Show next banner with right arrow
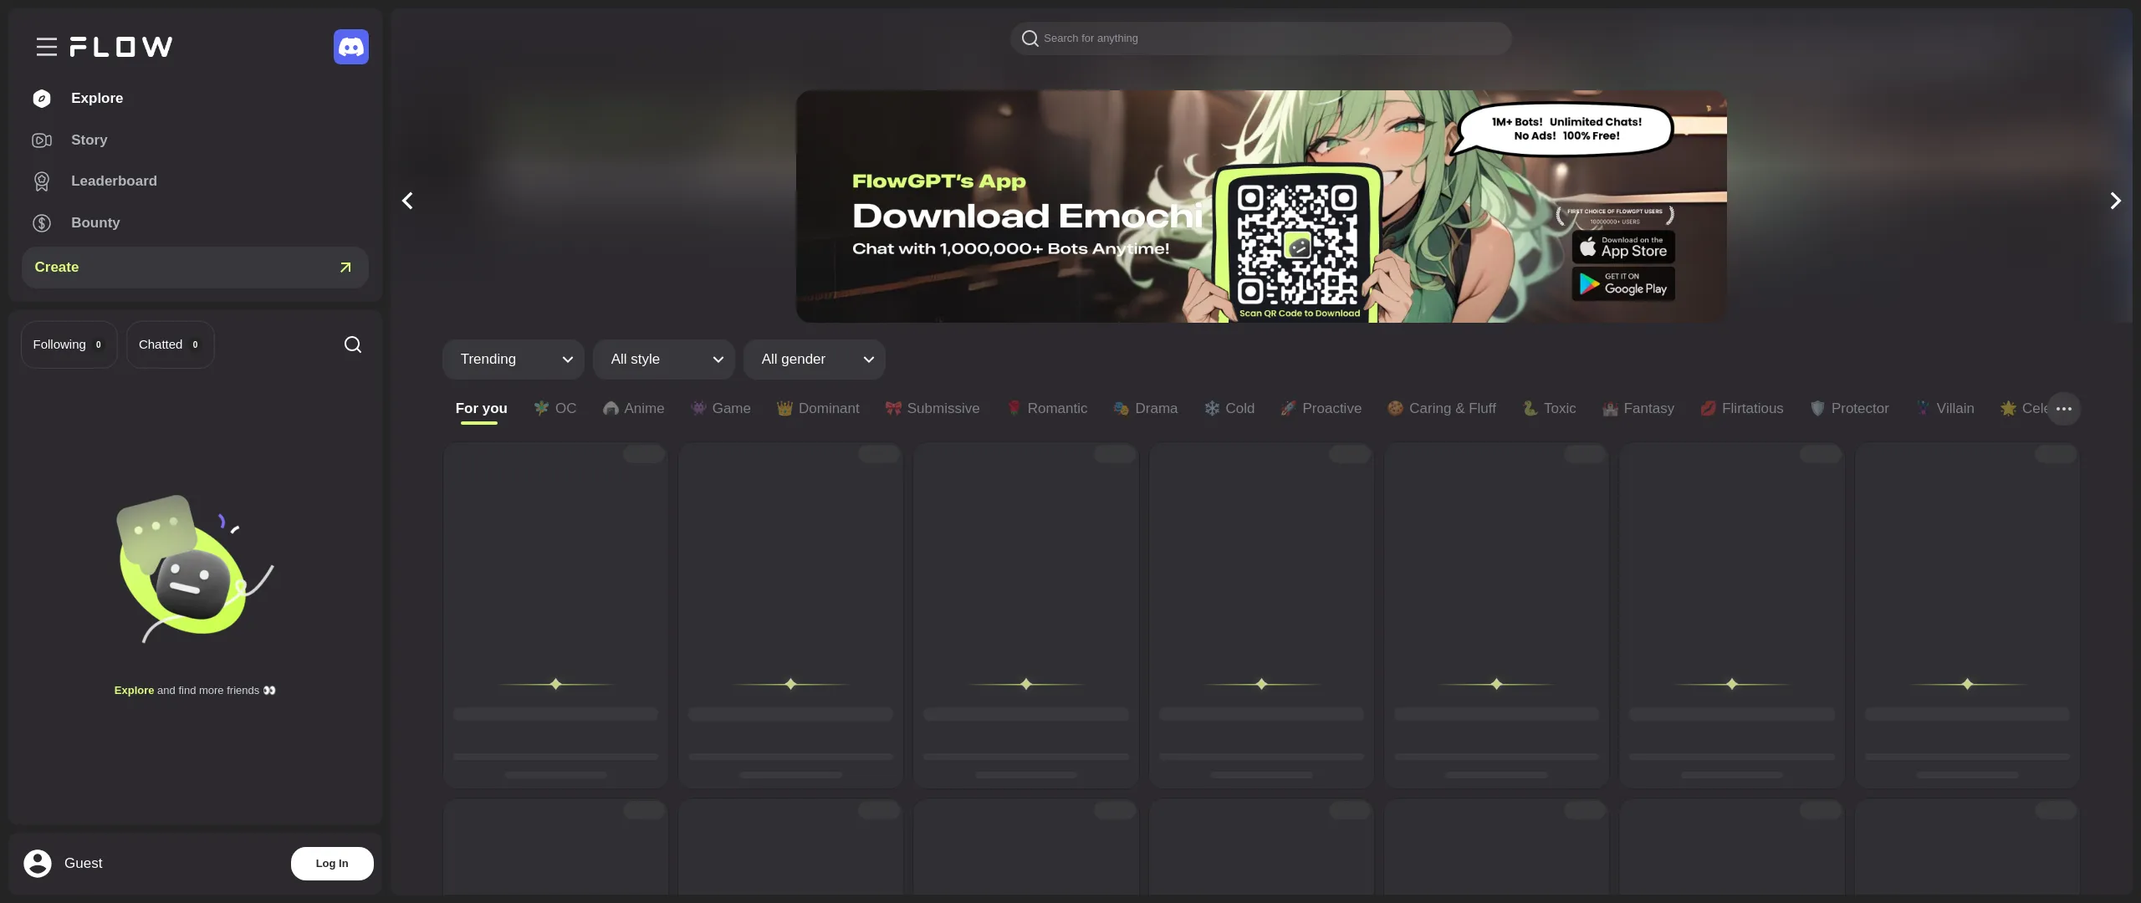 click(x=2115, y=201)
